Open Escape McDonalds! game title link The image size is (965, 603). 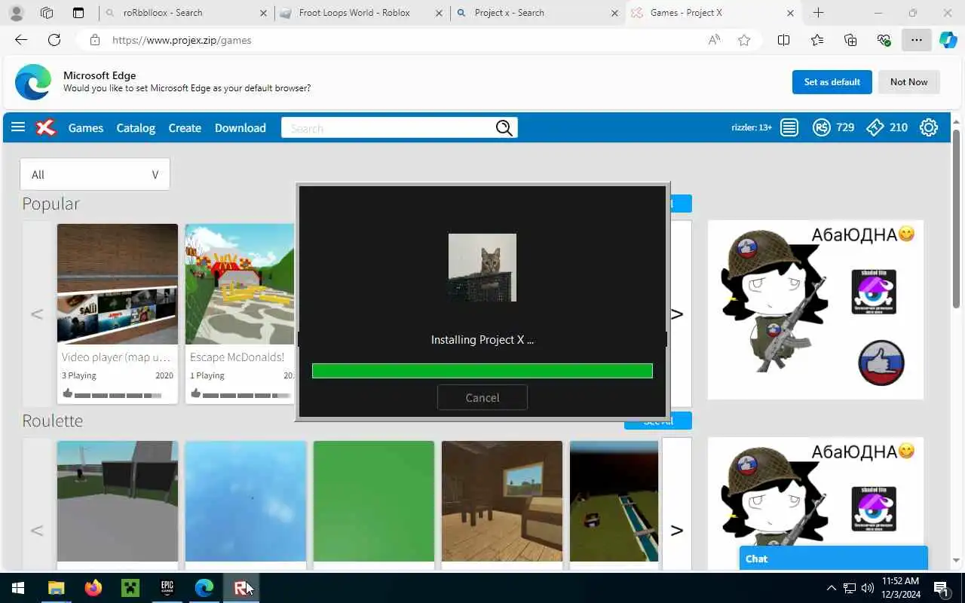click(237, 357)
